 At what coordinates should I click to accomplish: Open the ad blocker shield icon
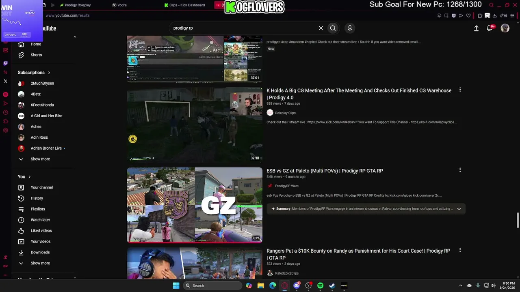(x=453, y=15)
